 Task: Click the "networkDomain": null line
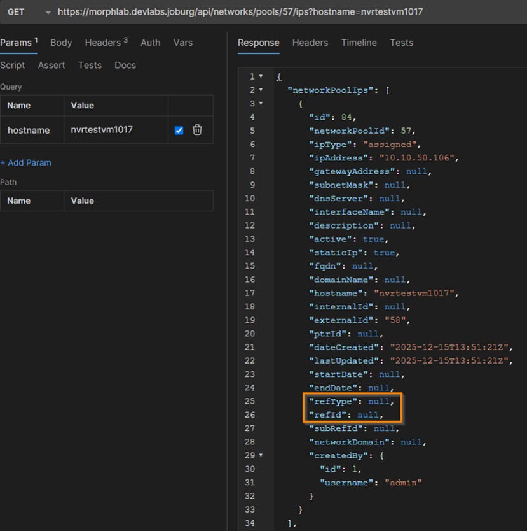coord(368,442)
